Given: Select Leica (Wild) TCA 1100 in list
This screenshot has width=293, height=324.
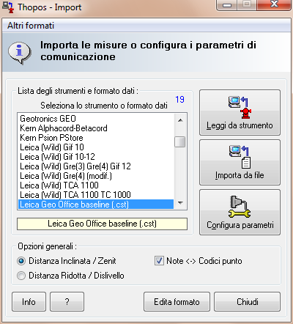Looking at the screenshot, I should [x=59, y=185].
